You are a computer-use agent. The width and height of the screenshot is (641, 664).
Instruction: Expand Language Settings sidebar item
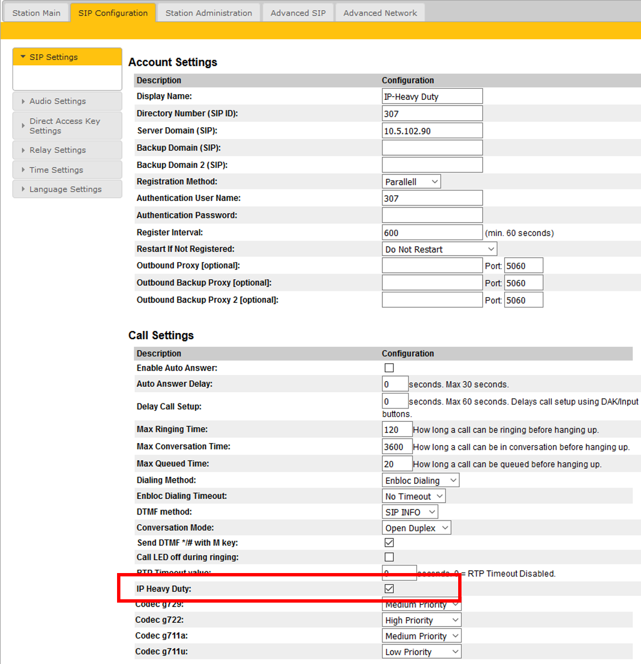67,189
